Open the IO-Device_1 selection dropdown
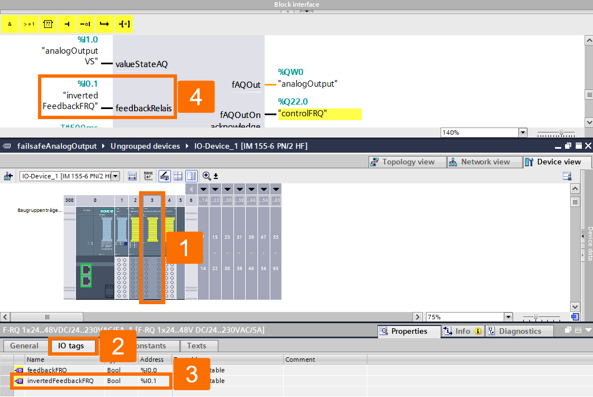 [x=115, y=175]
